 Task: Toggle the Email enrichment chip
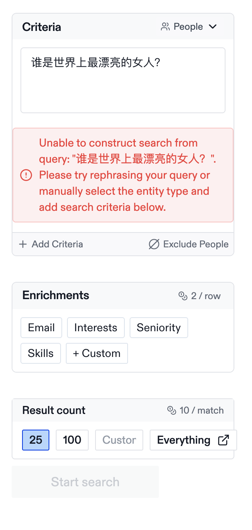point(41,328)
